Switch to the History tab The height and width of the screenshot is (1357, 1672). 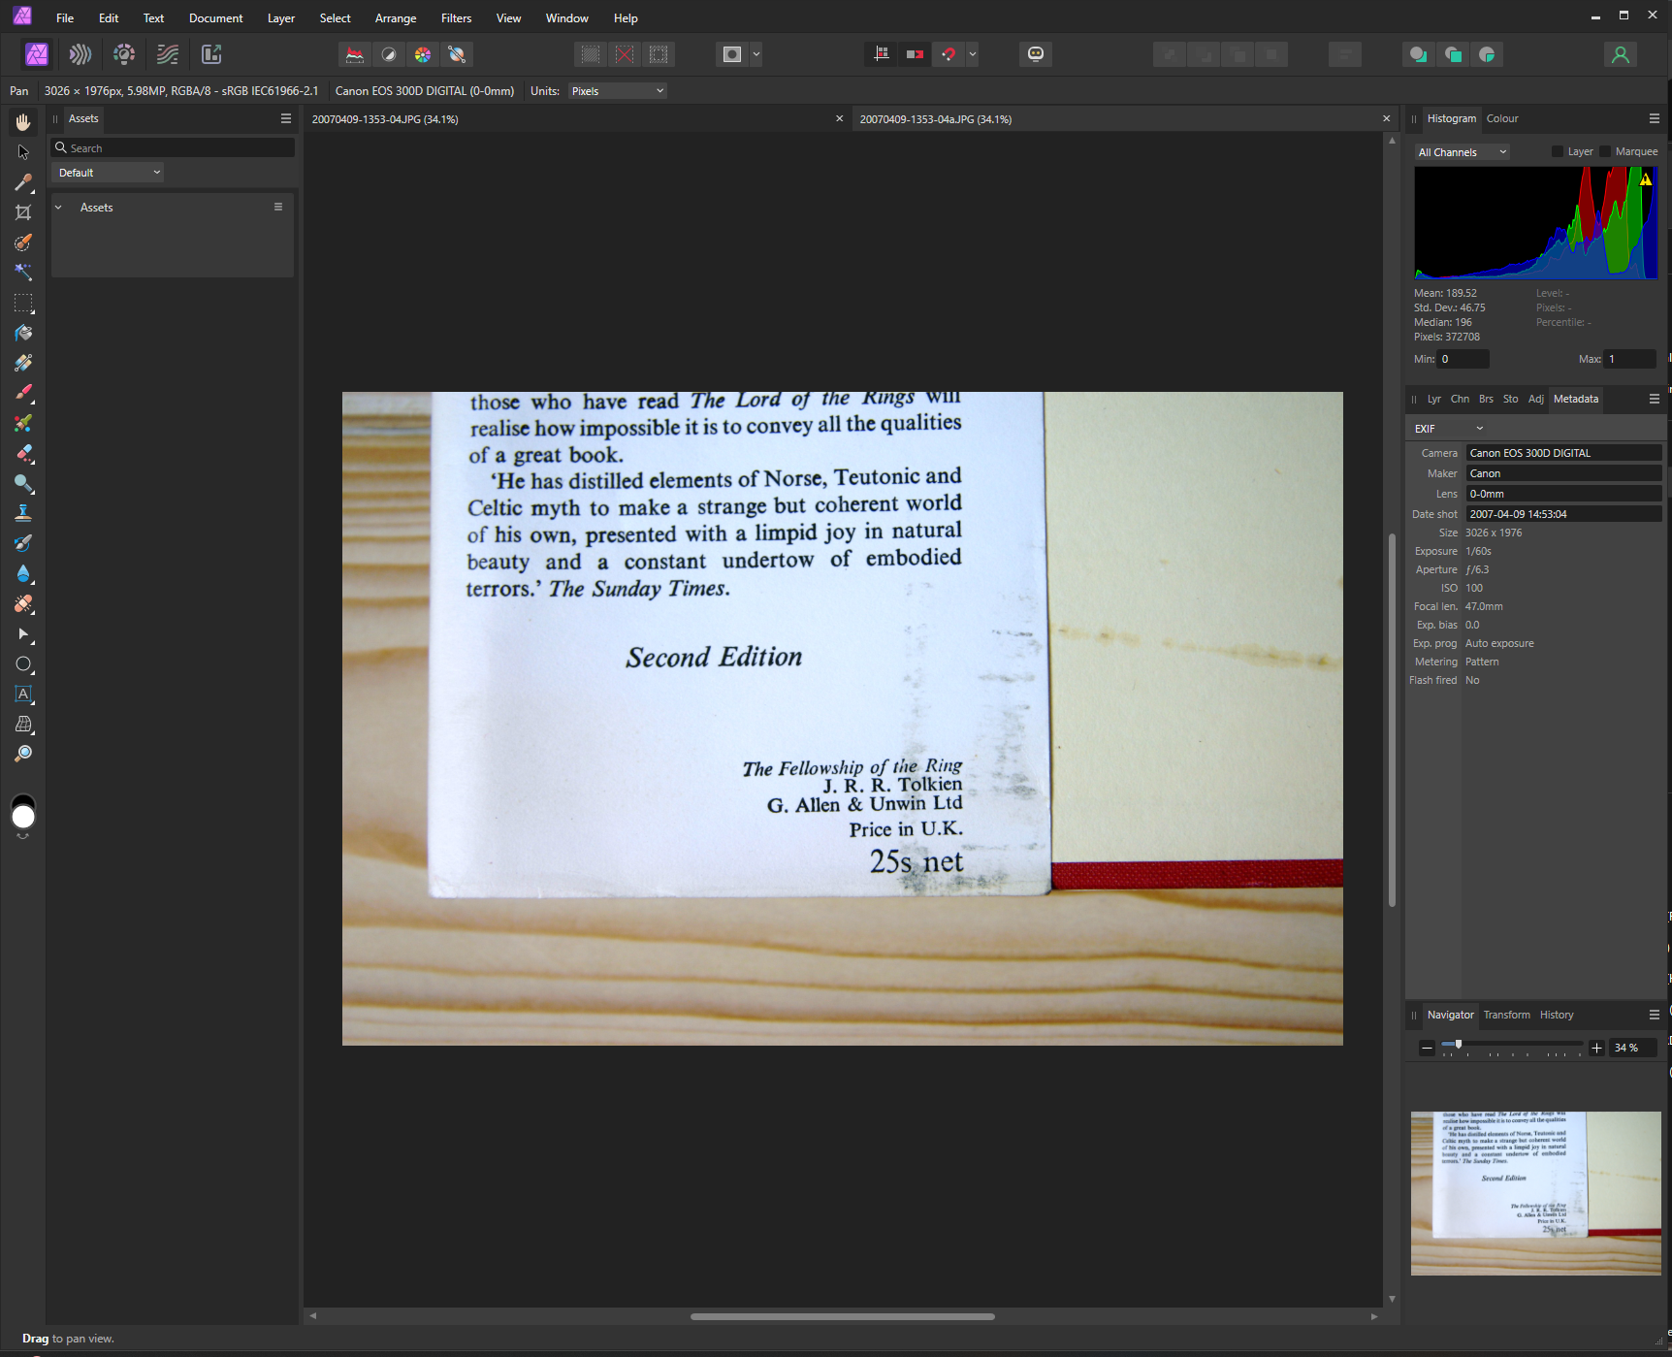click(1557, 1015)
